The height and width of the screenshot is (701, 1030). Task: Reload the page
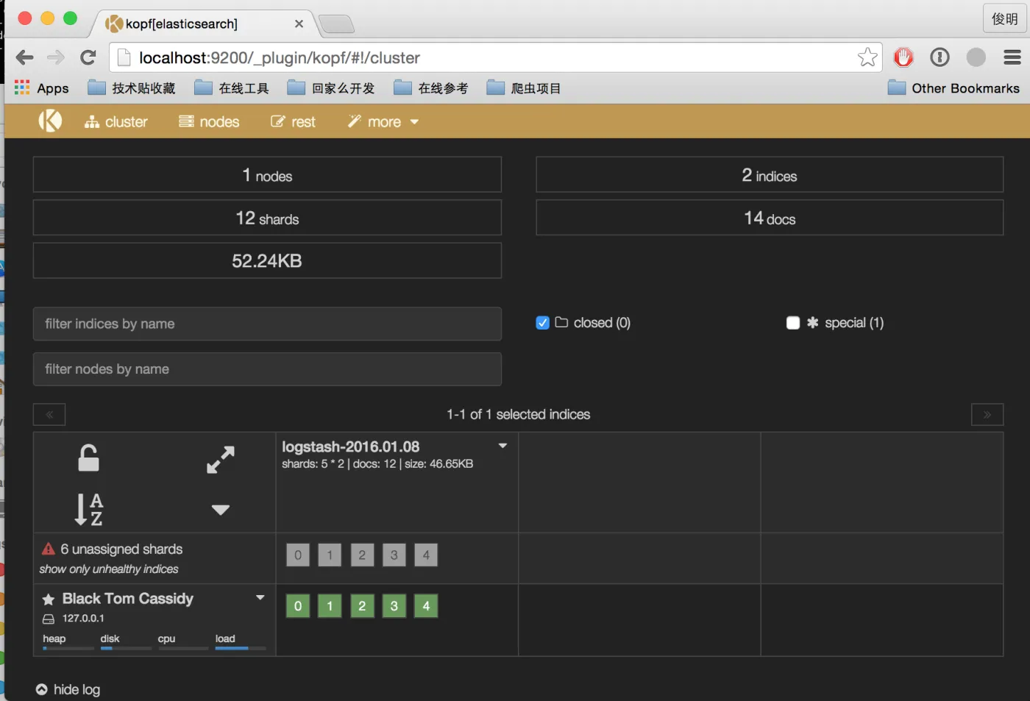[88, 57]
